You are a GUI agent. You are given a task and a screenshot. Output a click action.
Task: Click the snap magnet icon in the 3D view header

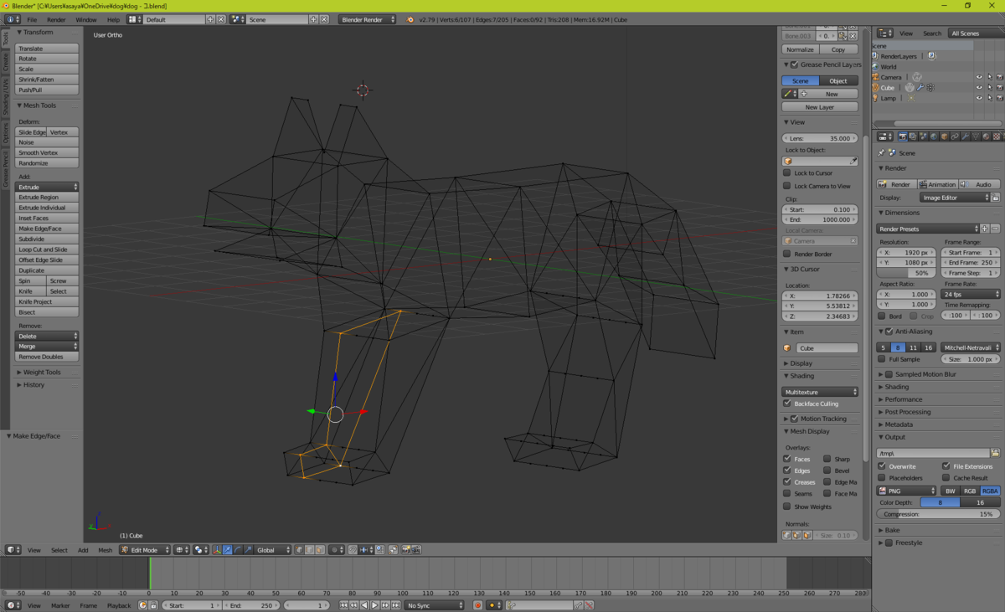click(353, 550)
